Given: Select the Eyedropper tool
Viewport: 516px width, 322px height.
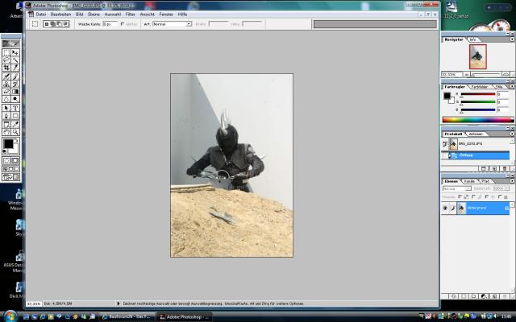Looking at the screenshot, I should pos(15,125).
